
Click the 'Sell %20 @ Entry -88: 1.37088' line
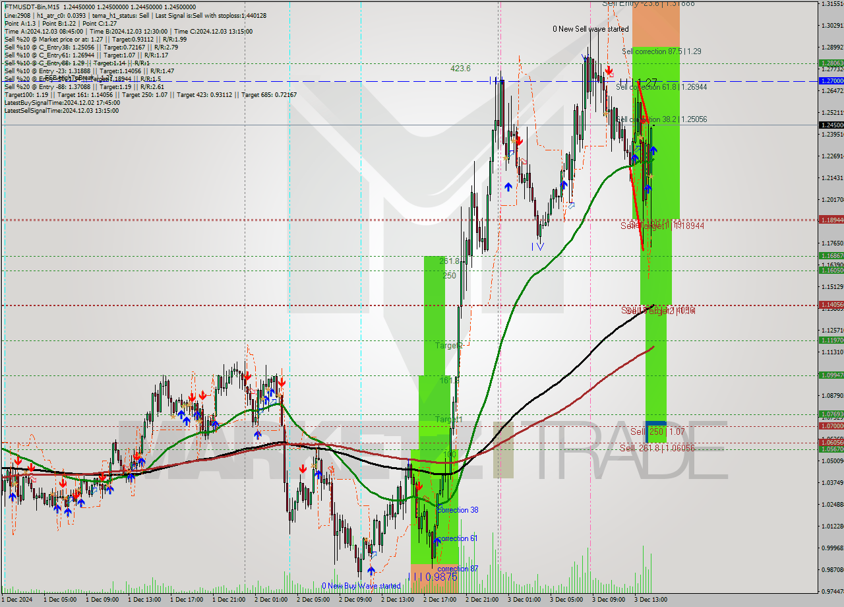coord(84,86)
